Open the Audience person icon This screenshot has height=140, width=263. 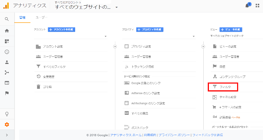[x=7, y=62]
